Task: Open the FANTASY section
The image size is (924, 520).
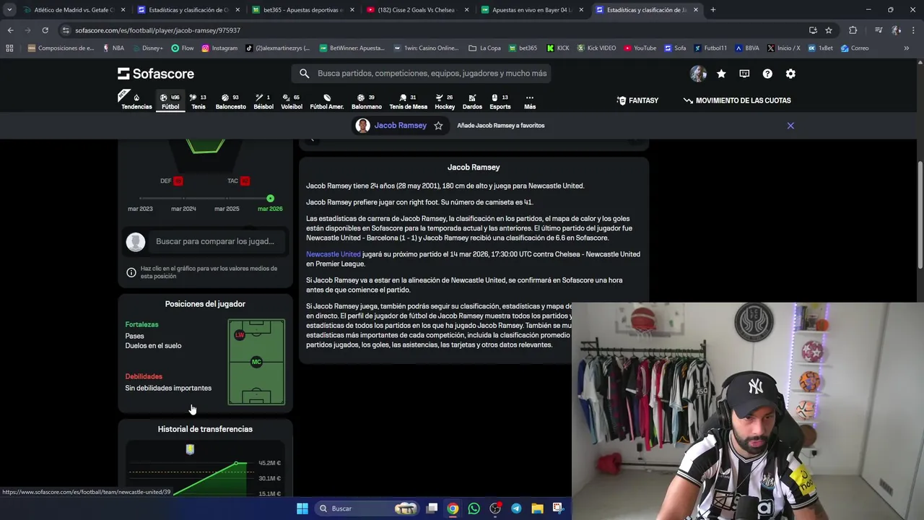Action: 637,100
